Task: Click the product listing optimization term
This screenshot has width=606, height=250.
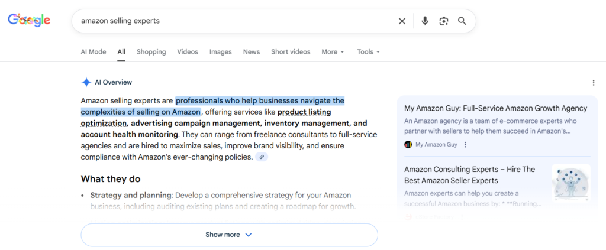Action: pos(205,118)
